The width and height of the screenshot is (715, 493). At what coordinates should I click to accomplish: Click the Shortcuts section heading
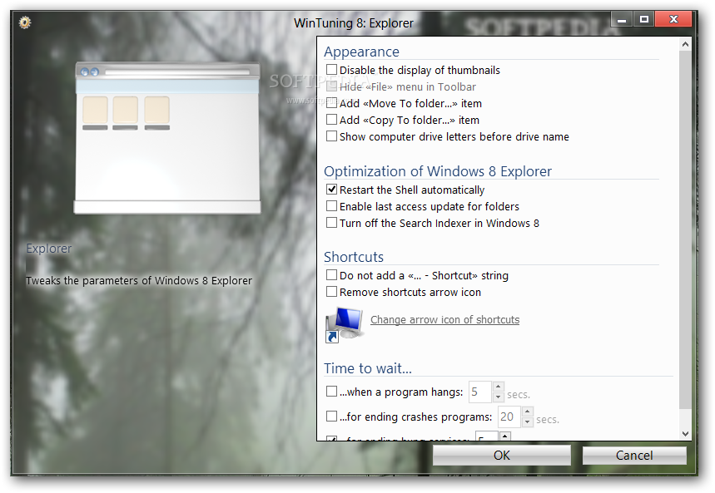(x=354, y=257)
